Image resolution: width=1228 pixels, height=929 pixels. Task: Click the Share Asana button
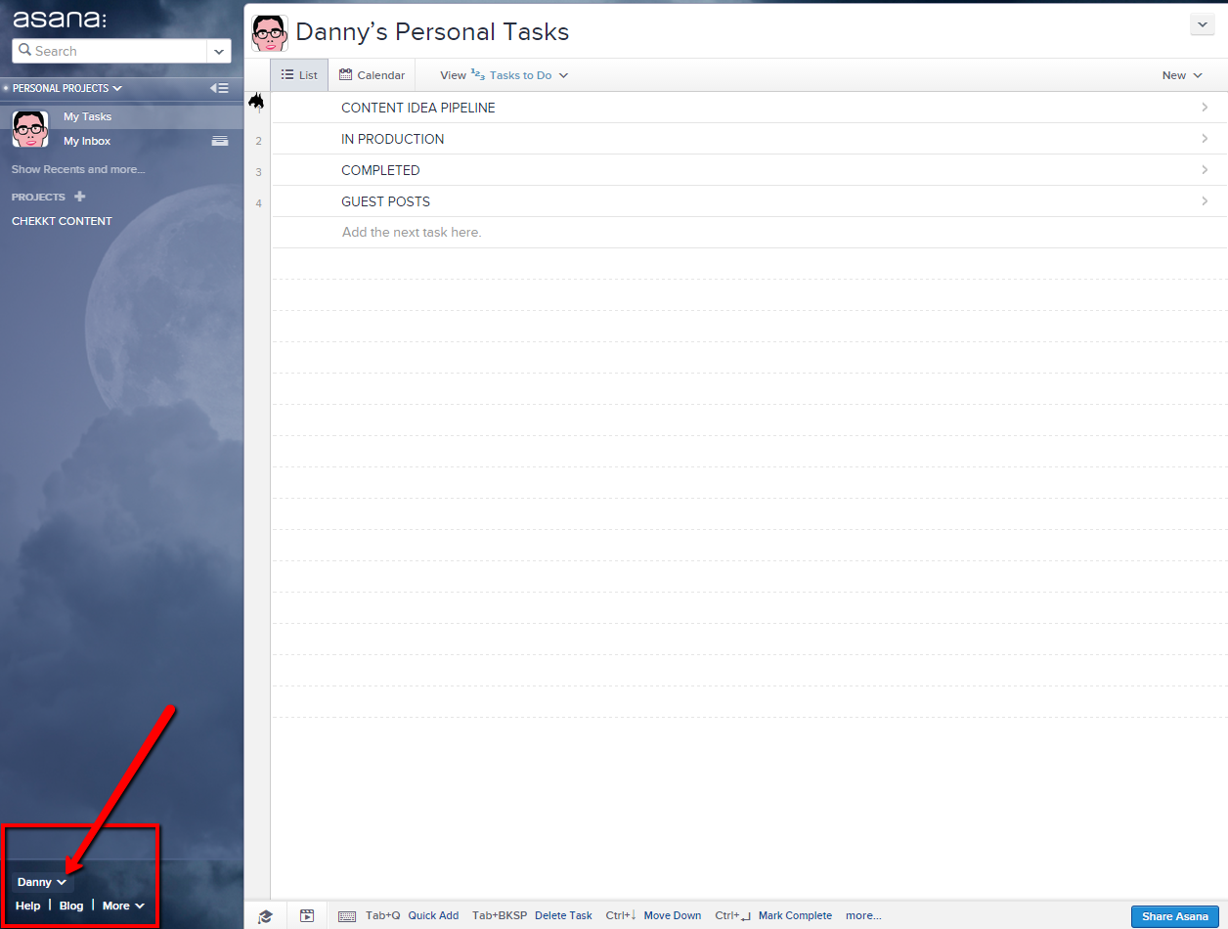1175,916
